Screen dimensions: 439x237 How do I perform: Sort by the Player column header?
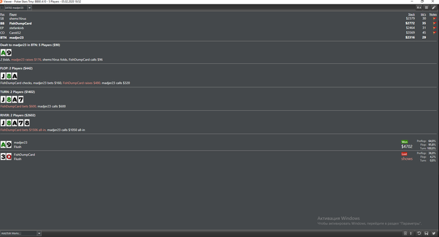tap(13, 14)
